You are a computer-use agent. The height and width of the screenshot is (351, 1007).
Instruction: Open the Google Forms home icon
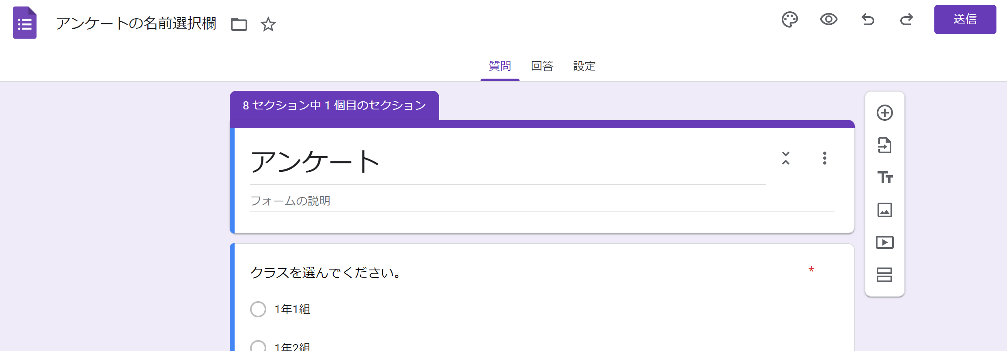(x=25, y=23)
